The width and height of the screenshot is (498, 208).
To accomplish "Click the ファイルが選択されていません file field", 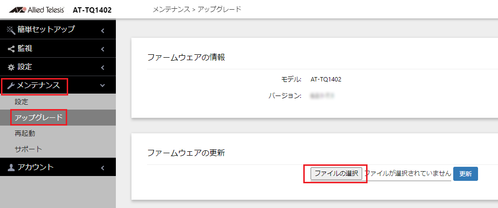I will (x=408, y=174).
